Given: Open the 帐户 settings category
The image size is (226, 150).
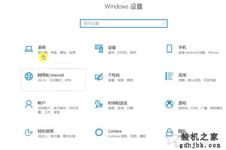Looking at the screenshot, I should point(42,103).
